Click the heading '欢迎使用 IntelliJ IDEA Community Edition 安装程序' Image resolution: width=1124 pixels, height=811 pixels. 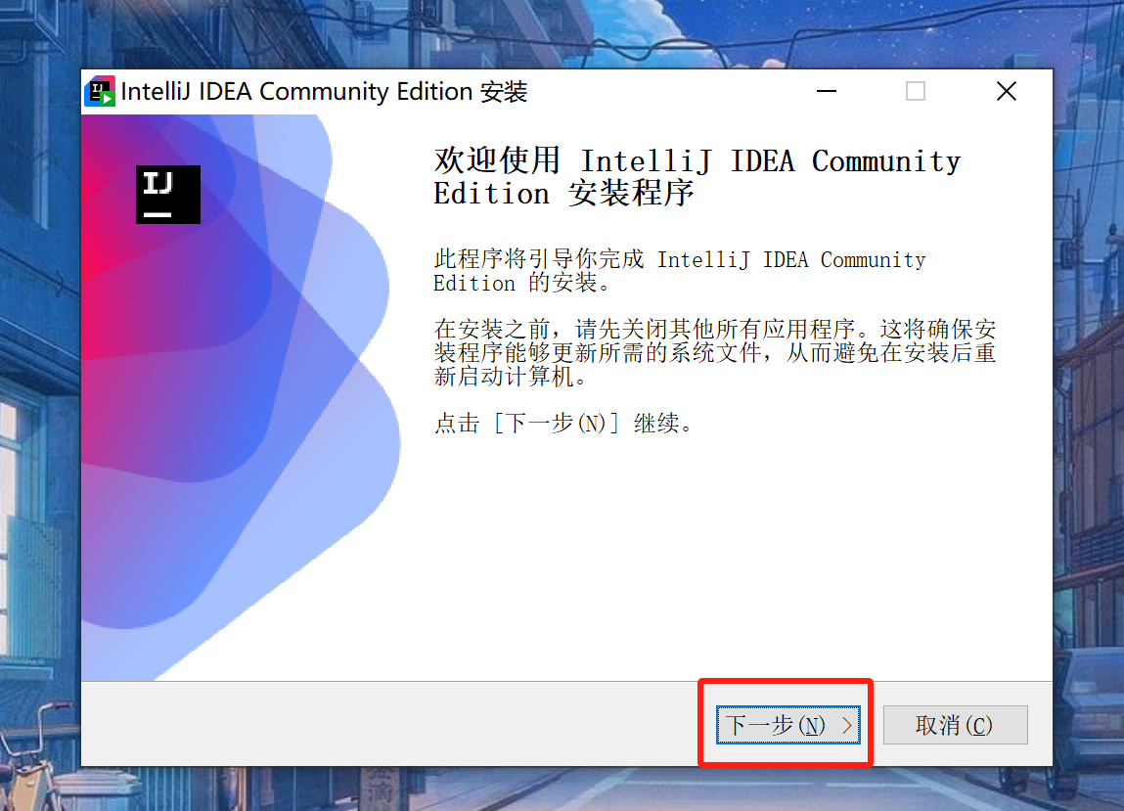[x=697, y=177]
